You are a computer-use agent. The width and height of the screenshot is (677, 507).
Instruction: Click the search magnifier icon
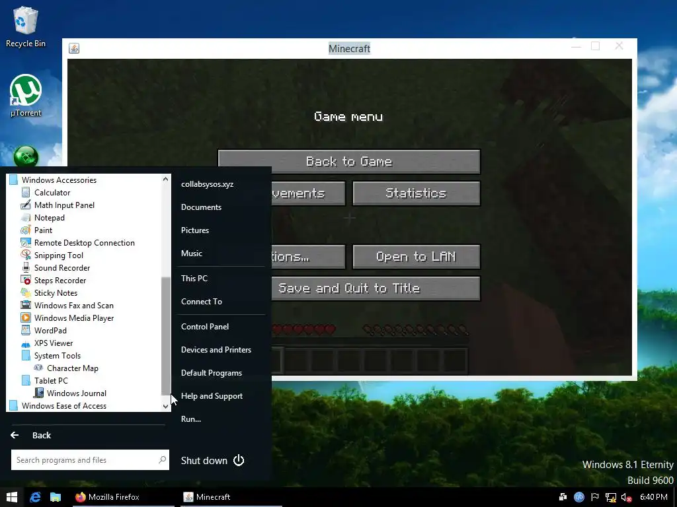tap(163, 460)
